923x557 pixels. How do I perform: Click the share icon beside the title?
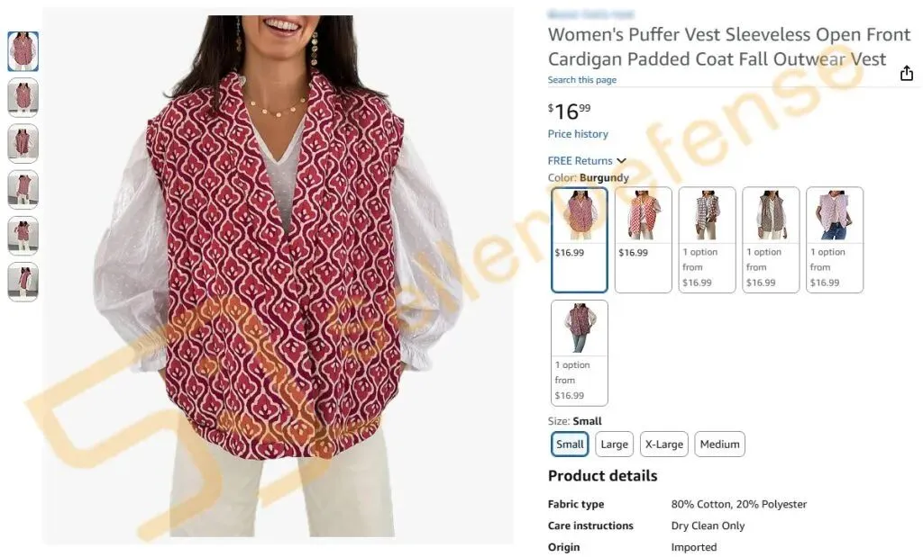tap(907, 73)
